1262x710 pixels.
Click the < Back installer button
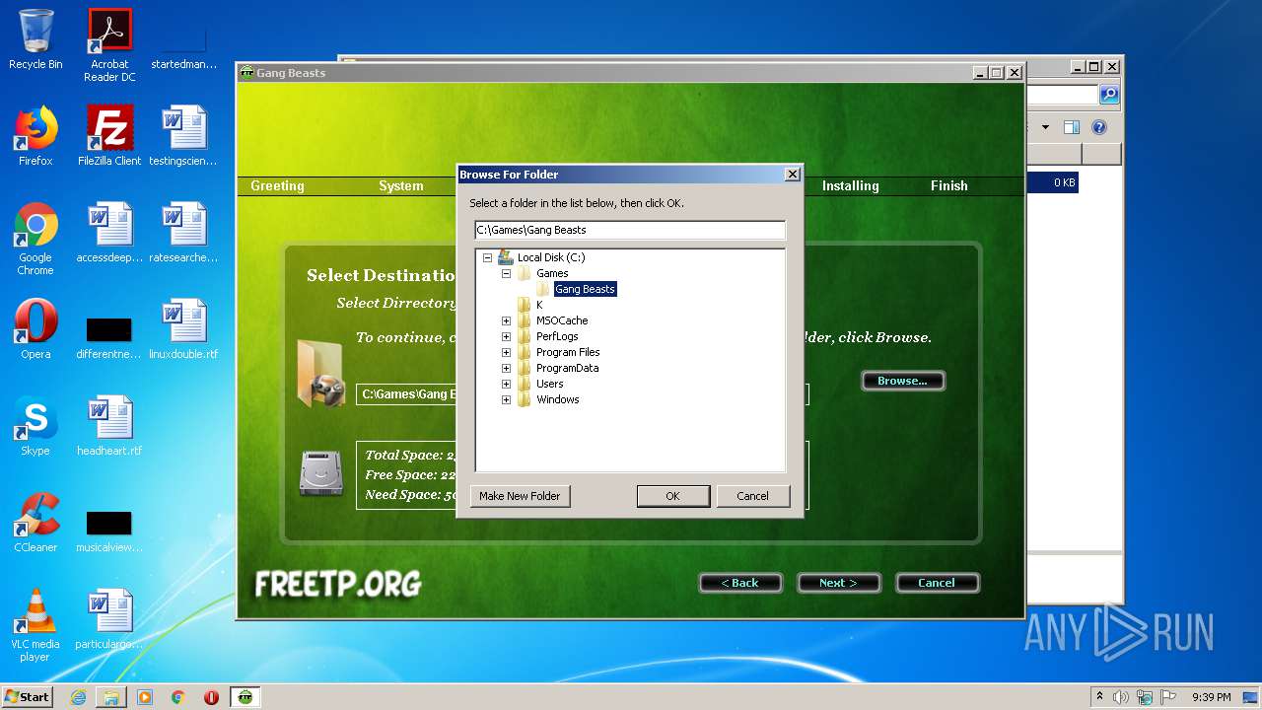[740, 583]
